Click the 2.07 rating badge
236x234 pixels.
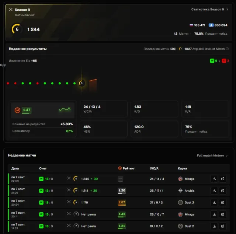coord(122,203)
